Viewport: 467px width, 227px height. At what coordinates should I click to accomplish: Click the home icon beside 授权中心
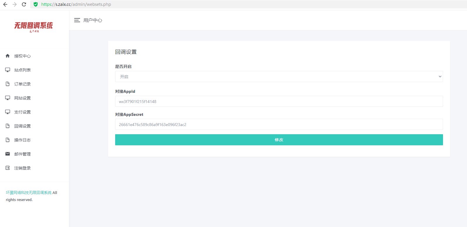[x=8, y=56]
